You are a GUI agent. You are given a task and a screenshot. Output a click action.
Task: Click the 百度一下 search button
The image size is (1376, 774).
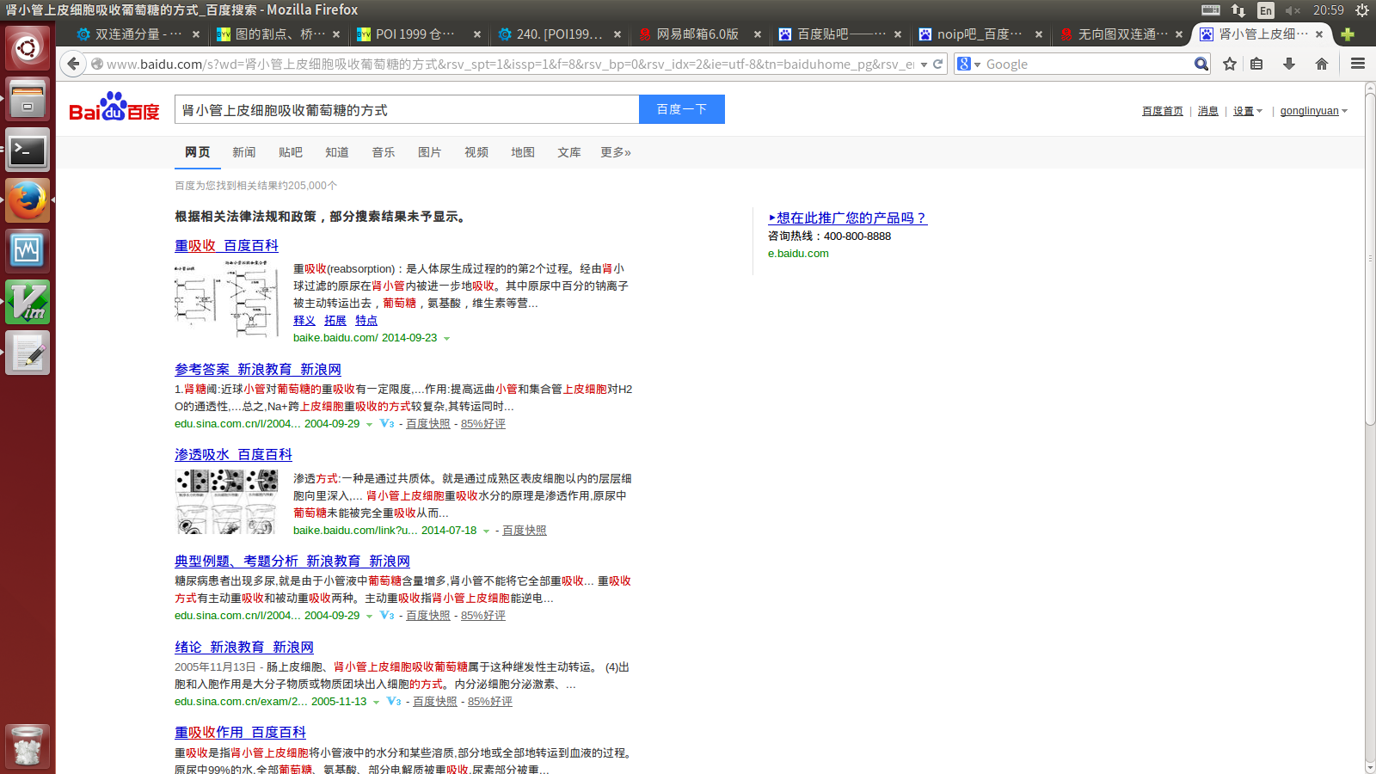(x=682, y=109)
